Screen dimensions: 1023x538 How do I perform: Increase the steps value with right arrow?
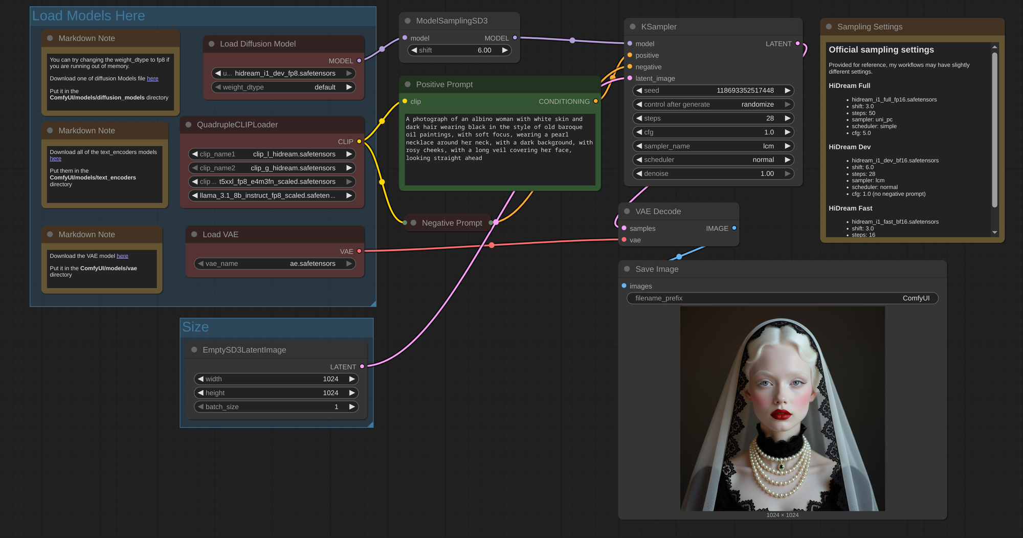coord(787,118)
